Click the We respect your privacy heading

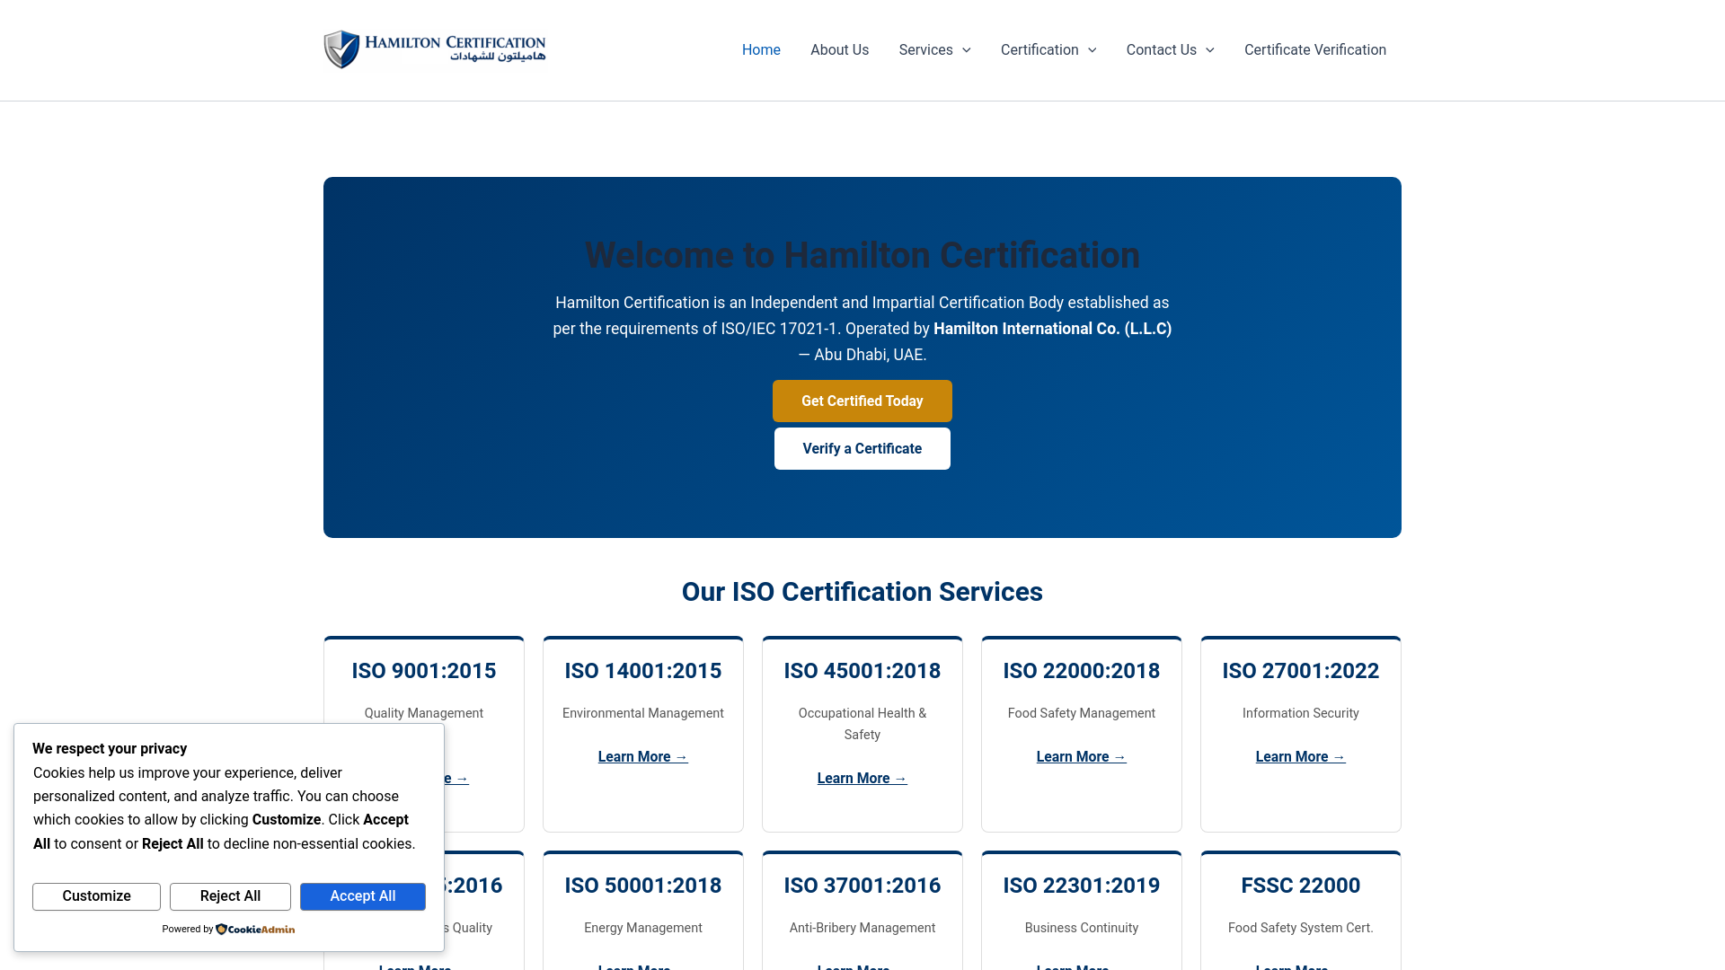[110, 749]
